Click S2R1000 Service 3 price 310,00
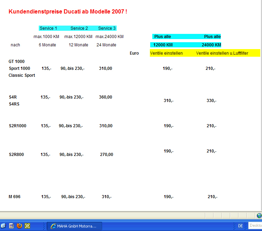 click(x=106, y=126)
